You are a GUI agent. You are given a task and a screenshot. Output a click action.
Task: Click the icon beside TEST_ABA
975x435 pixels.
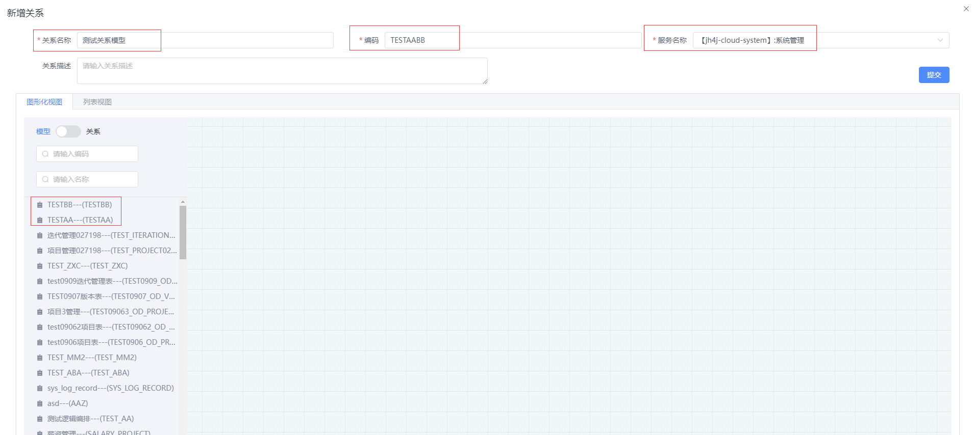pyautogui.click(x=40, y=373)
